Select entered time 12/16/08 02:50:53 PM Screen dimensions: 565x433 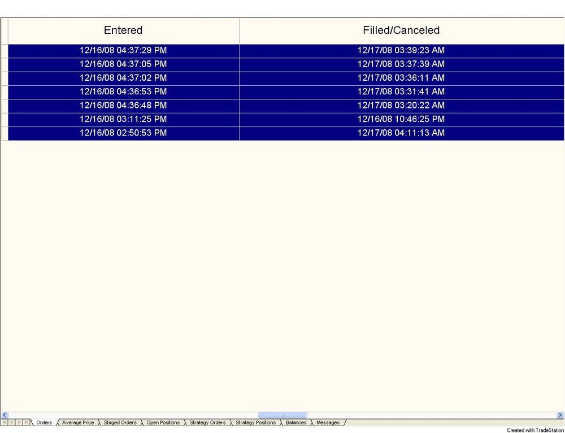pos(123,133)
